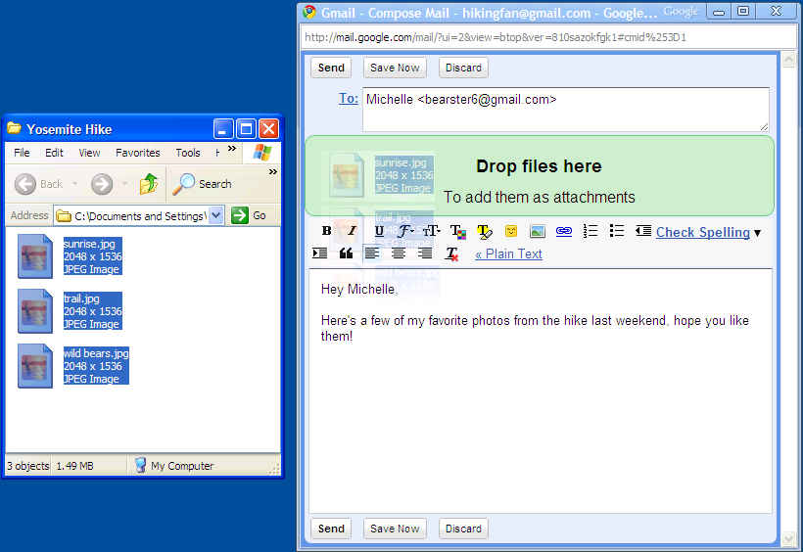Open the View menu

click(x=89, y=153)
